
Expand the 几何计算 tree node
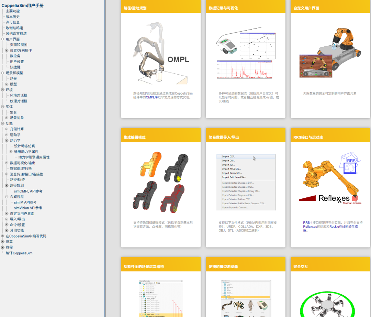coord(7,129)
